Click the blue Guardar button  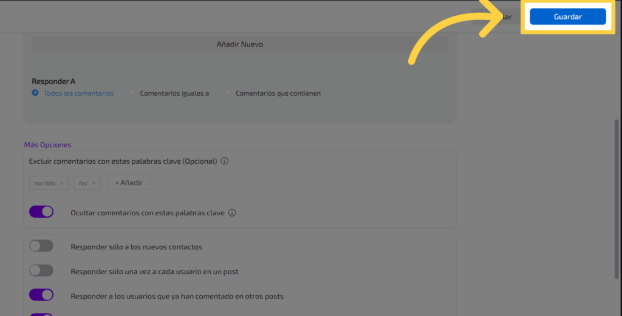[x=567, y=17]
